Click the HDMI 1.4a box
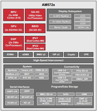The height and width of the screenshot is (111, 97). pos(83,27)
